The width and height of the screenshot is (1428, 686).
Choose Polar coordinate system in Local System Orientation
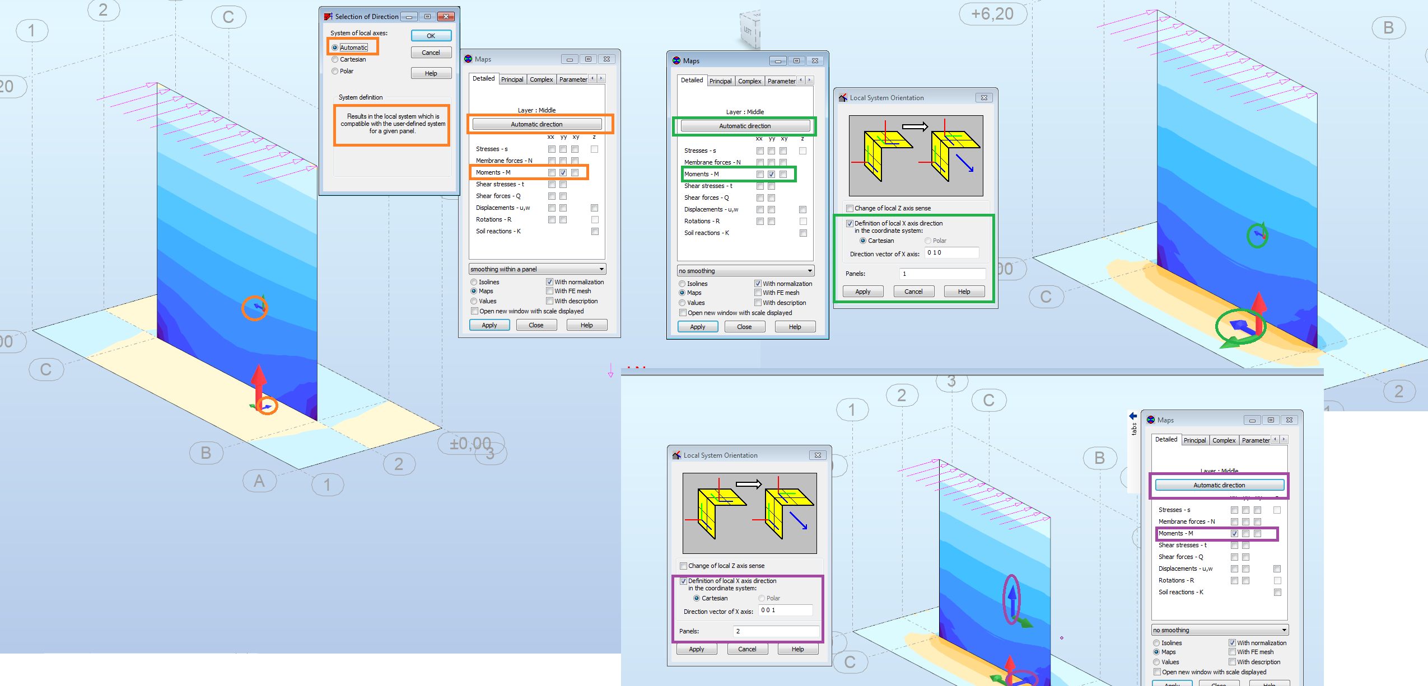[927, 240]
